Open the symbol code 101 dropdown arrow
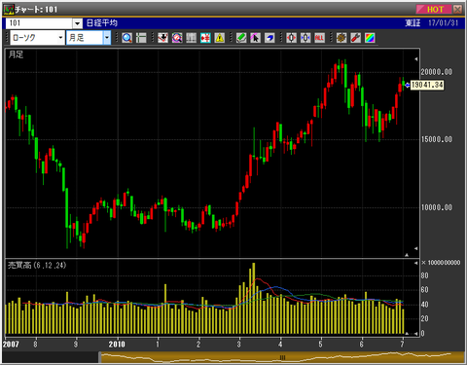 [77, 23]
